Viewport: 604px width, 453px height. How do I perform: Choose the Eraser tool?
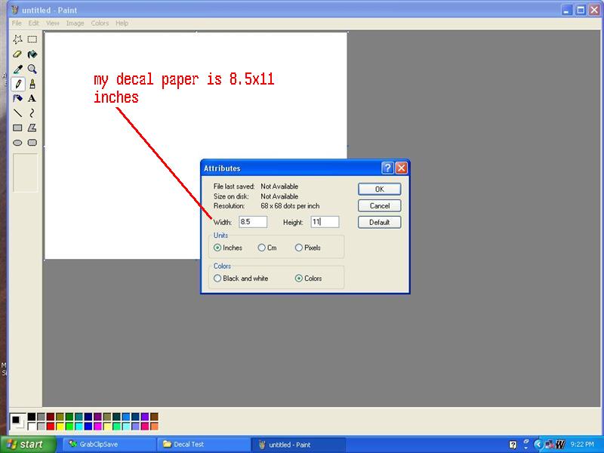pos(17,54)
